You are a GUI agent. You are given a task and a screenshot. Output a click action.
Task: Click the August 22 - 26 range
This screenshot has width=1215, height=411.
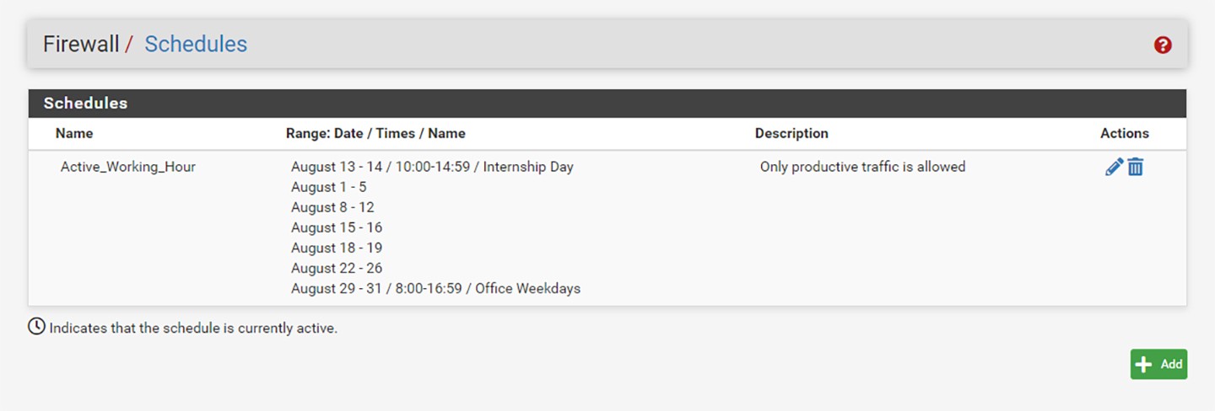[337, 268]
